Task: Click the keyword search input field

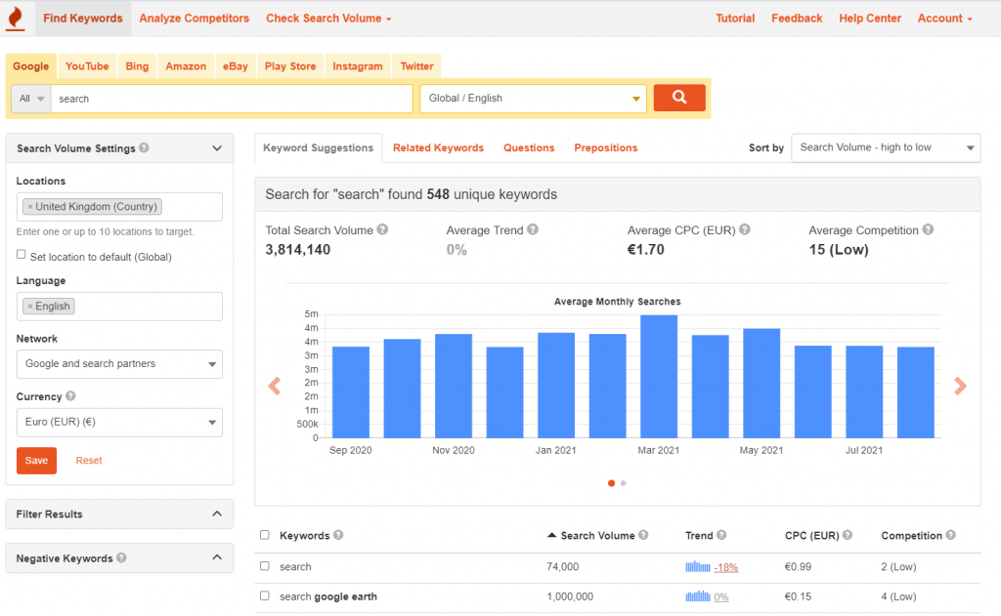Action: pos(232,99)
